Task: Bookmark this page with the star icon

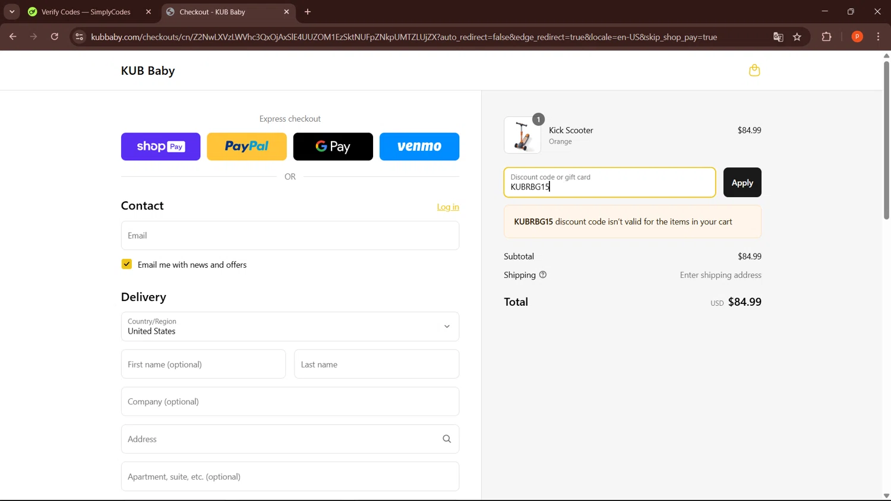Action: (797, 37)
